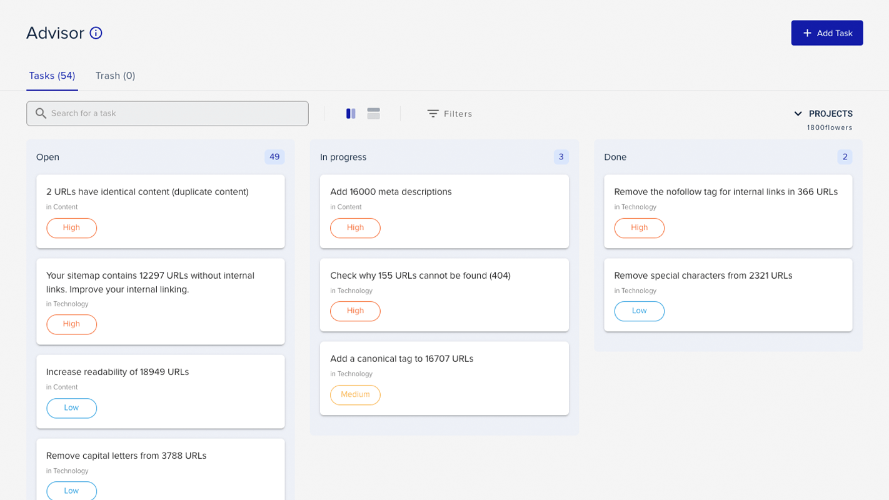The width and height of the screenshot is (889, 500).
Task: Toggle High priority on the sitemap task
Action: 71,324
